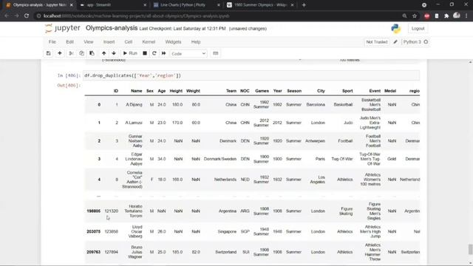Click the Logout button
This screenshot has width=473, height=266.
418,28
